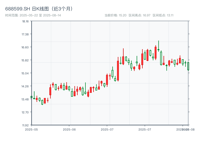Select the 16.60 y-axis price label
Image resolution: width=209 pixels, height=156 pixels.
click(25, 47)
